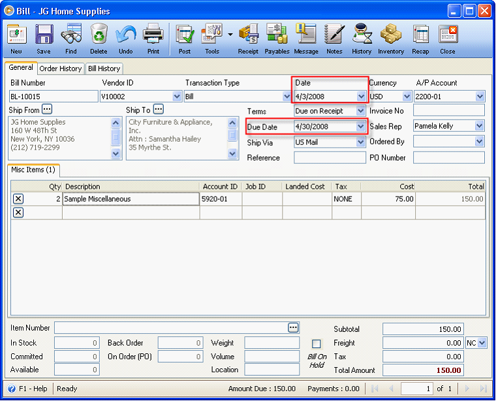Expand the Ship Via dropdown
The image size is (496, 401).
click(x=361, y=142)
